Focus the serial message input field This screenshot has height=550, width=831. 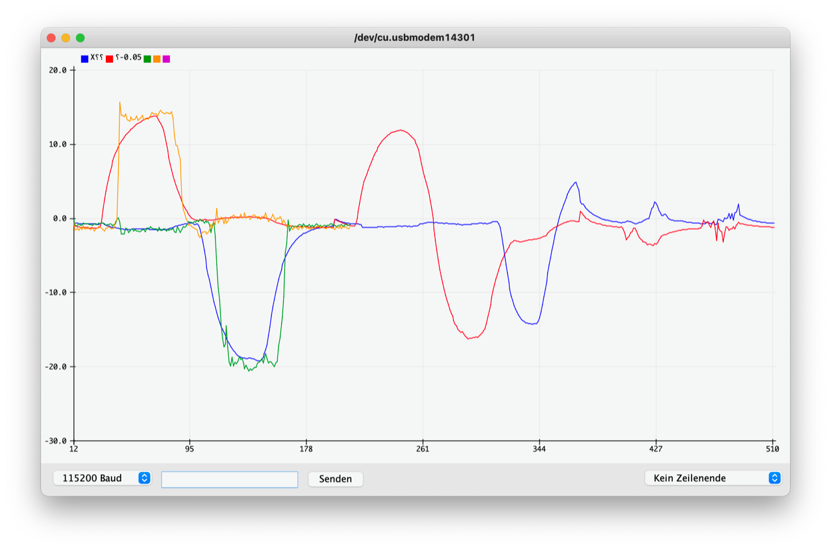tap(230, 479)
